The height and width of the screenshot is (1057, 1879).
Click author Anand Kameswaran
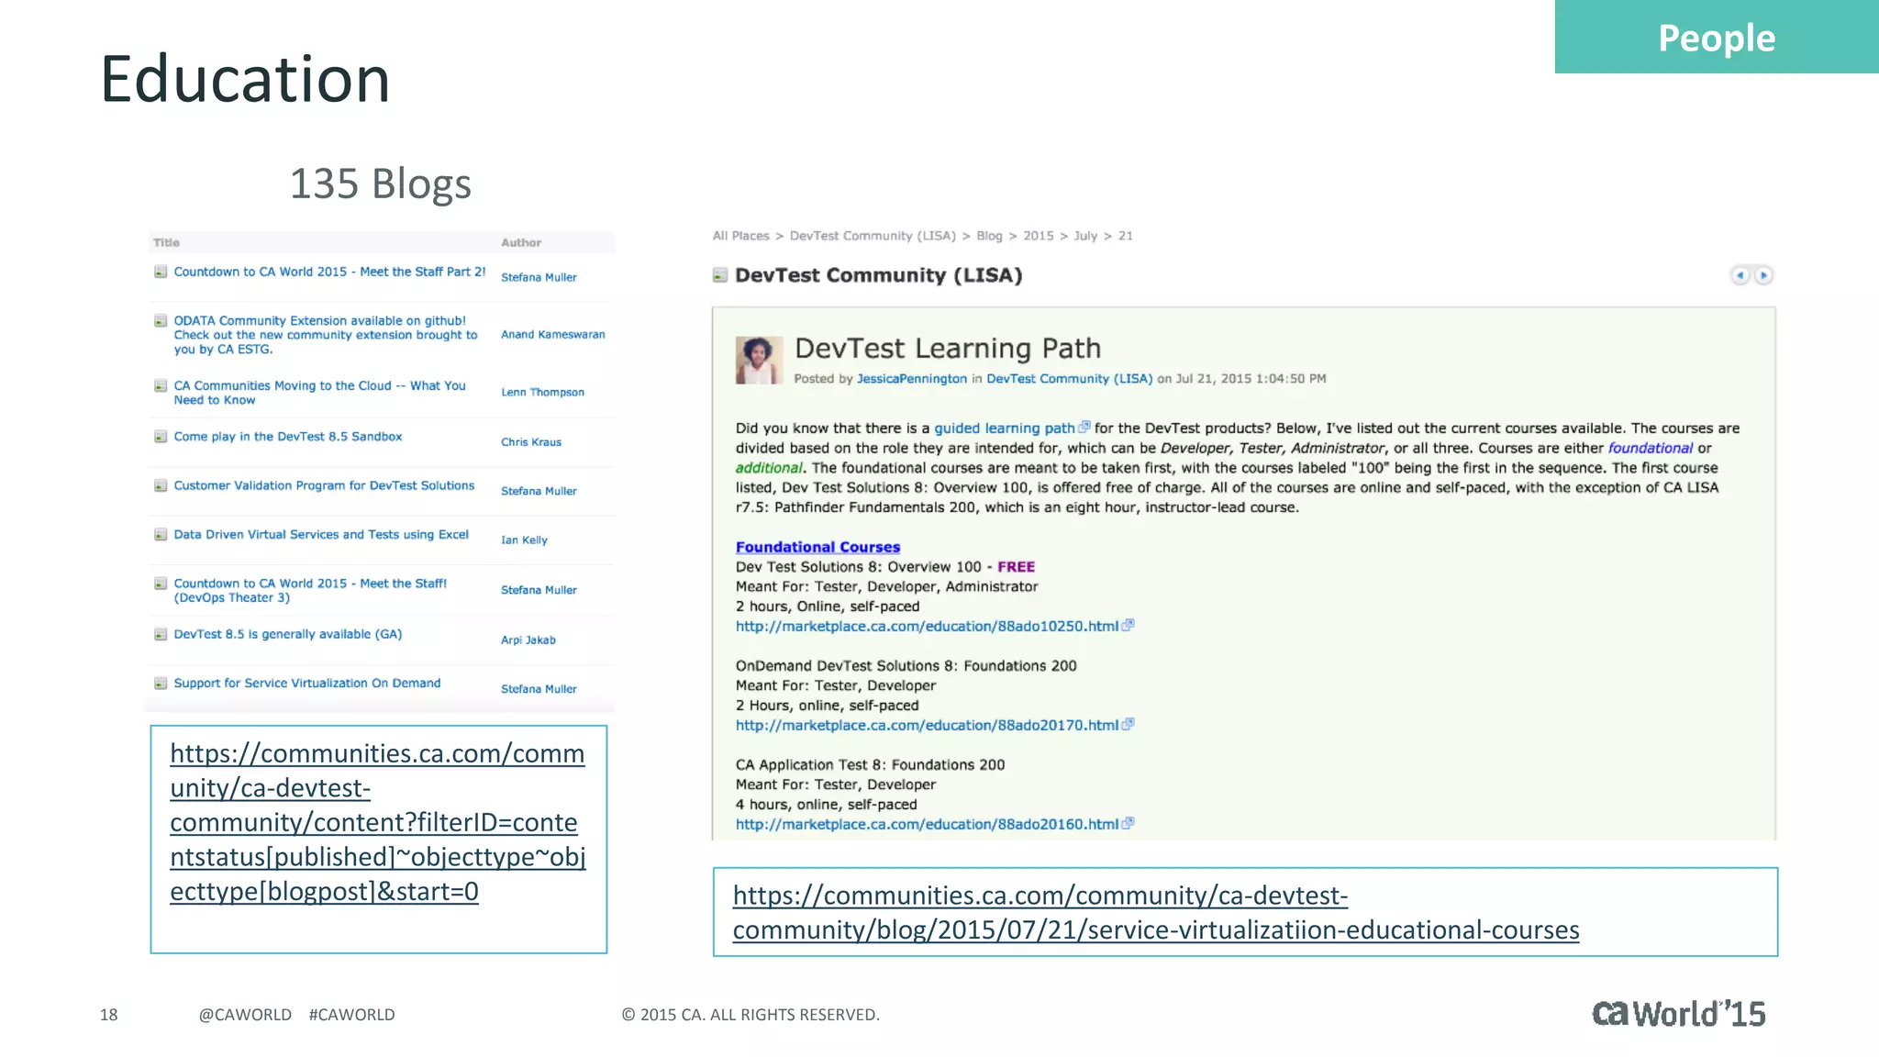pyautogui.click(x=553, y=335)
